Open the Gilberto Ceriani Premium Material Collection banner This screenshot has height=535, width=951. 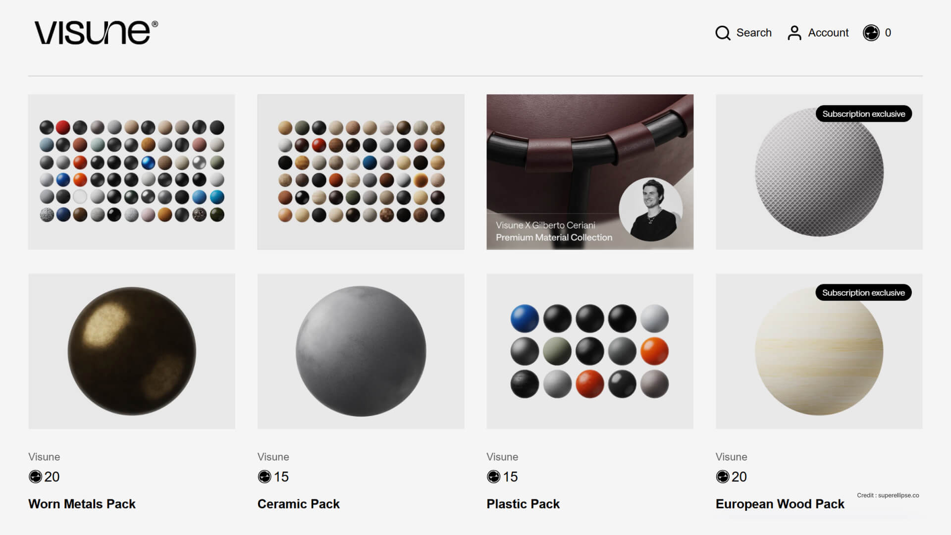(590, 172)
